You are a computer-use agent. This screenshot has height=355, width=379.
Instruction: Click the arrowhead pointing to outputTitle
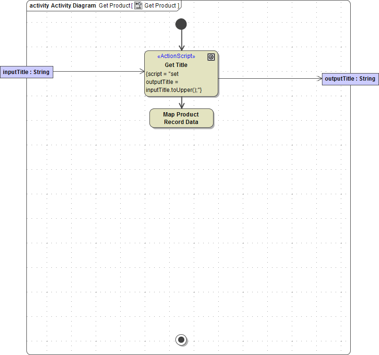click(x=320, y=79)
